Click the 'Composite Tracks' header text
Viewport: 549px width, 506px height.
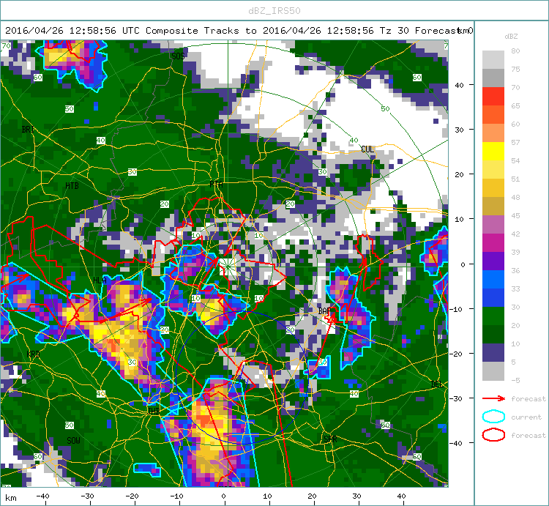tap(193, 31)
